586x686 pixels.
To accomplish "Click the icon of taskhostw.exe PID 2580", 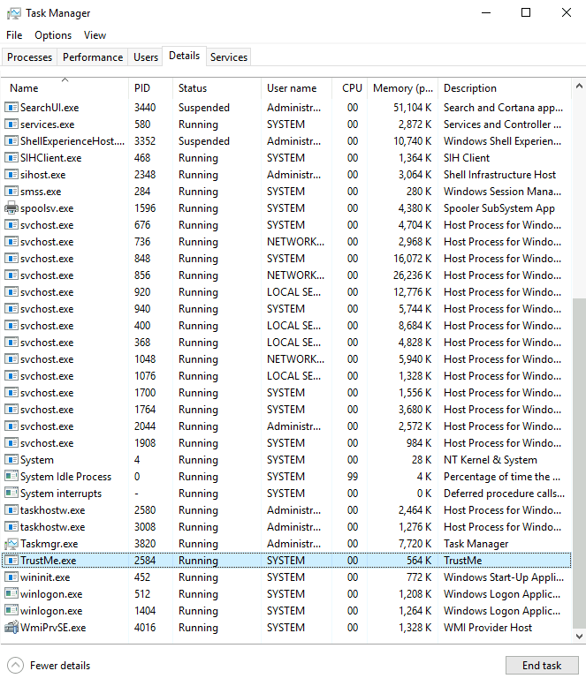I will pos(11,509).
